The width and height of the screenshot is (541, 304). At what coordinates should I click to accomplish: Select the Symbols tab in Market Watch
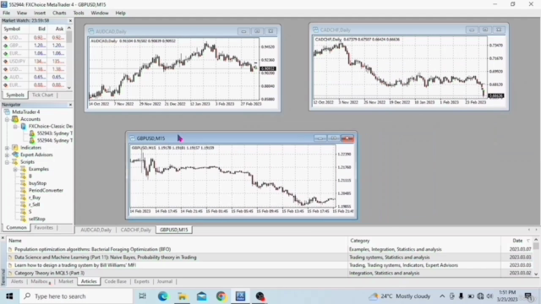pos(15,95)
